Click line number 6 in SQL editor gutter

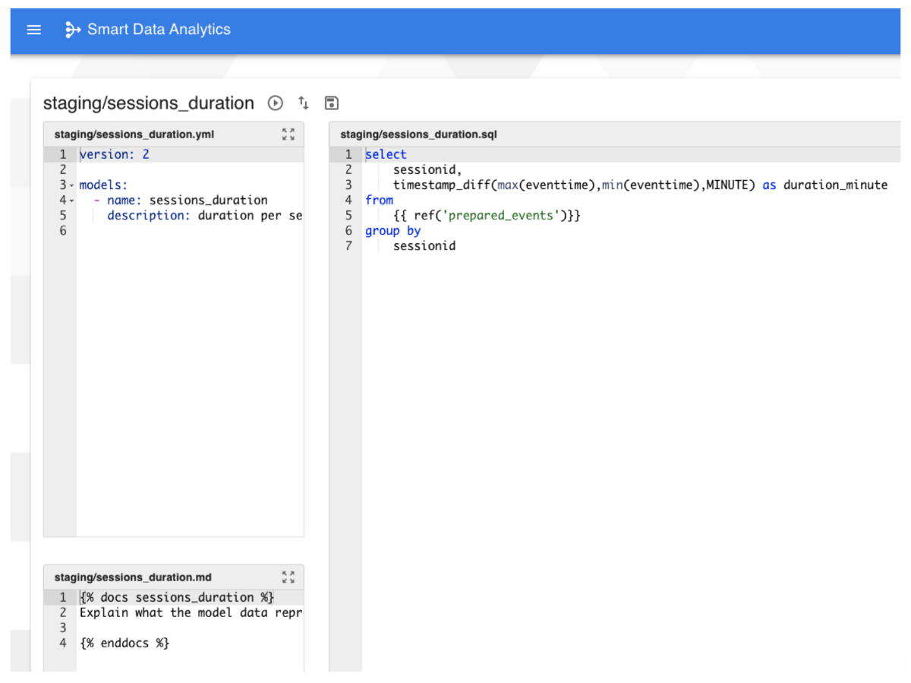pyautogui.click(x=348, y=230)
